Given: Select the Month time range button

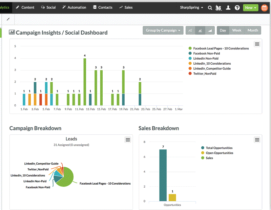Looking at the screenshot, I should coord(253,30).
